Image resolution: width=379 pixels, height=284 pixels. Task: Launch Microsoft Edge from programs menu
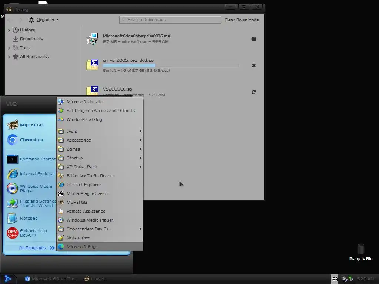point(100,247)
